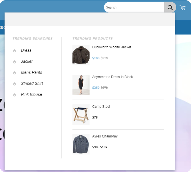Click the flame icon beside Striped Shirt
The image size is (191, 172).
point(14,84)
